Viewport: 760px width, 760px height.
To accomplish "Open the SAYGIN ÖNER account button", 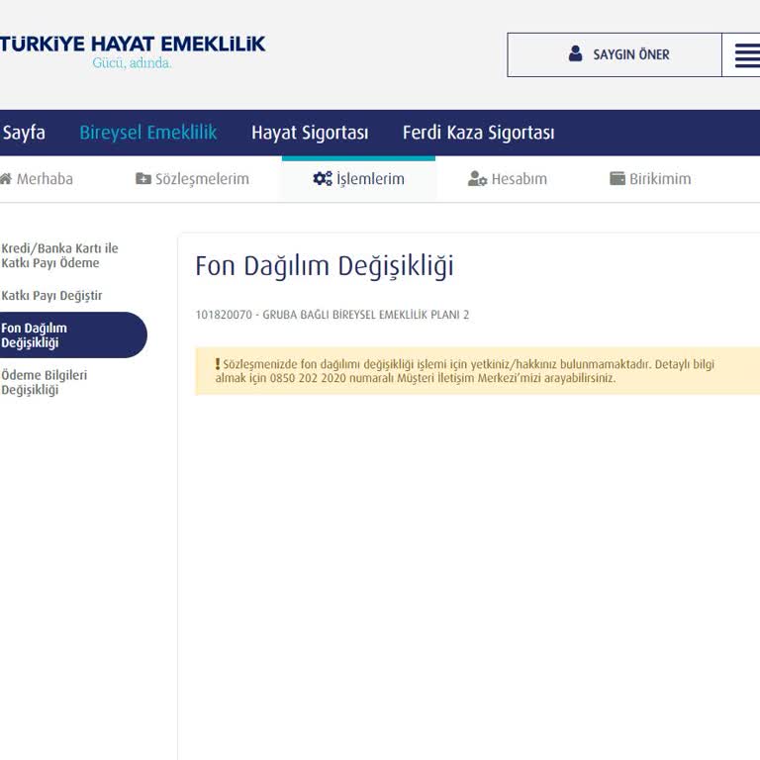I will click(x=615, y=54).
